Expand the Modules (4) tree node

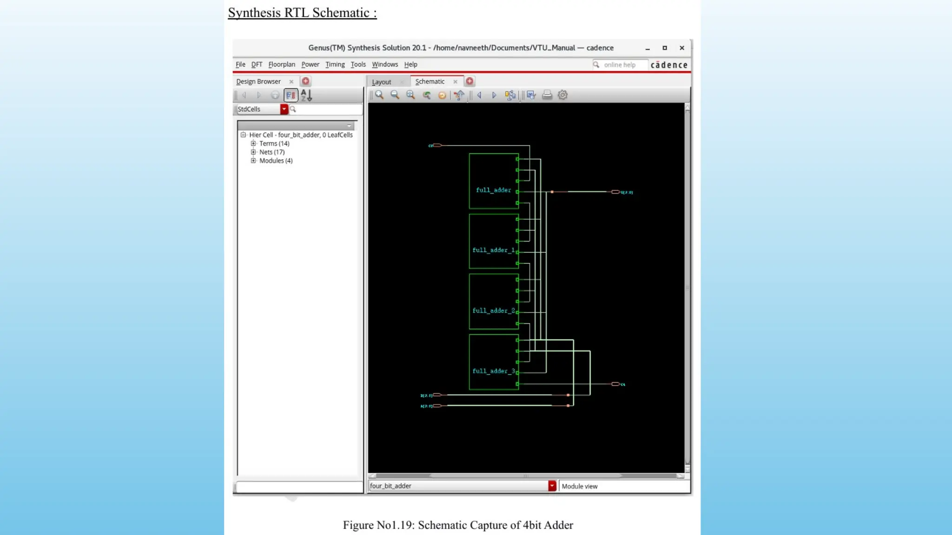(x=253, y=161)
